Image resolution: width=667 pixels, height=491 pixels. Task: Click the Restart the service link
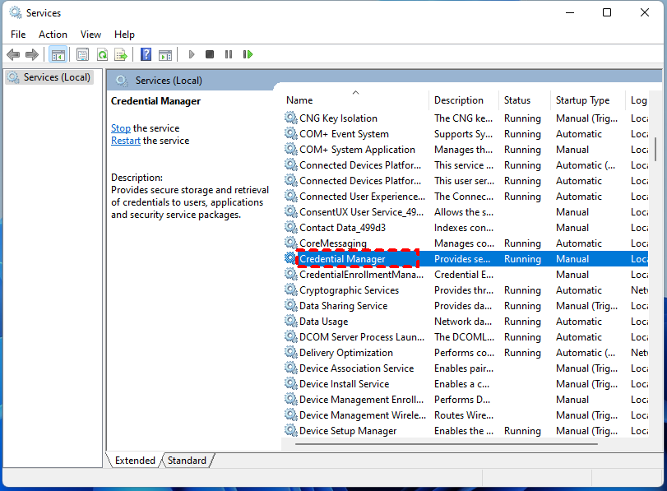[126, 141]
